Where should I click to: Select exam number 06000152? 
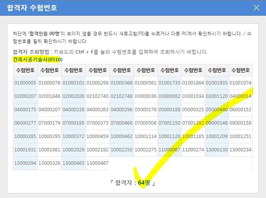[240, 109]
